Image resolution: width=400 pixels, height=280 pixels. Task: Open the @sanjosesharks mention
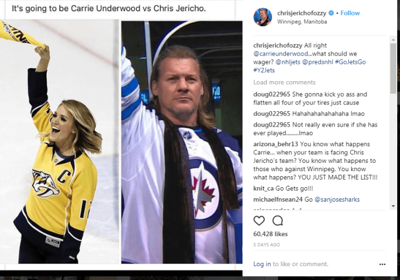(x=337, y=199)
